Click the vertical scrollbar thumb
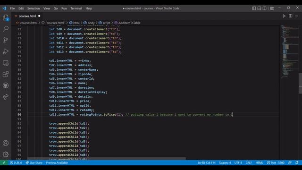The width and height of the screenshot is (302, 170). tap(300, 83)
